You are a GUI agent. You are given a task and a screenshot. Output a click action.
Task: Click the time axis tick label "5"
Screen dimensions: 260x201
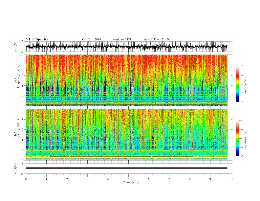tap(128, 179)
